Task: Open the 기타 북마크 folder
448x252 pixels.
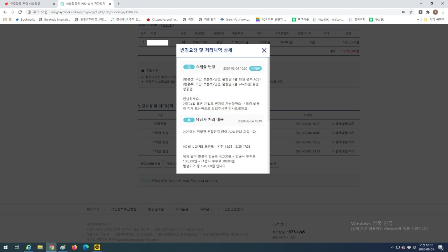Action: 434,20
